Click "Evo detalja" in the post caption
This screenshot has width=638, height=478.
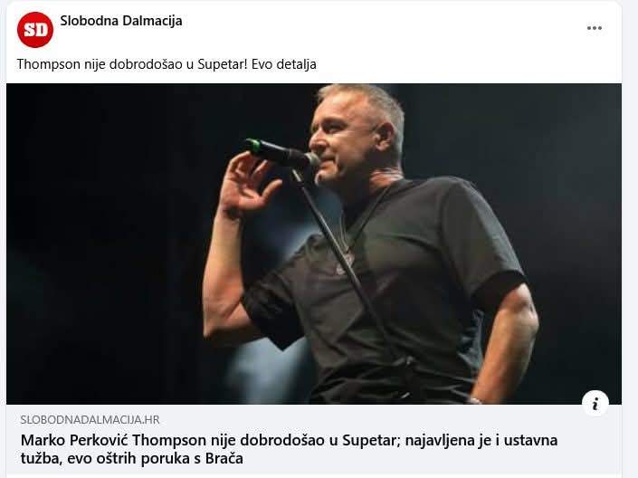click(284, 64)
